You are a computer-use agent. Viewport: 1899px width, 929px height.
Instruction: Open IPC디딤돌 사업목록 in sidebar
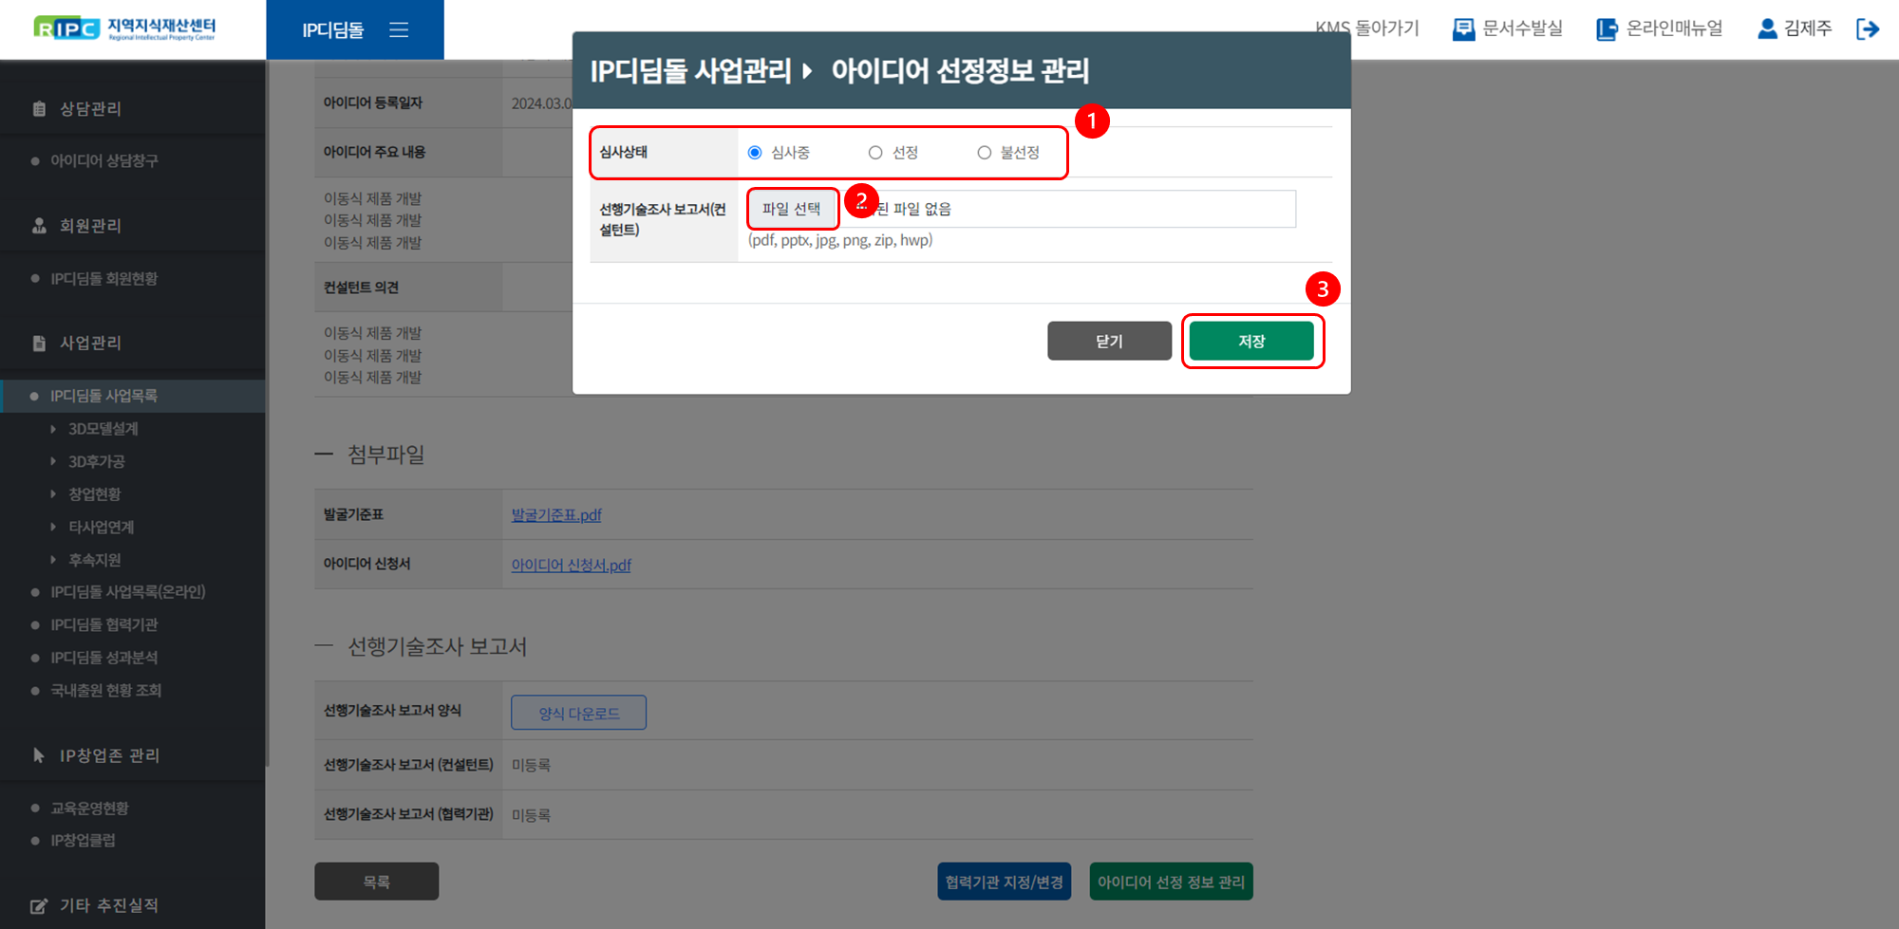(x=104, y=396)
